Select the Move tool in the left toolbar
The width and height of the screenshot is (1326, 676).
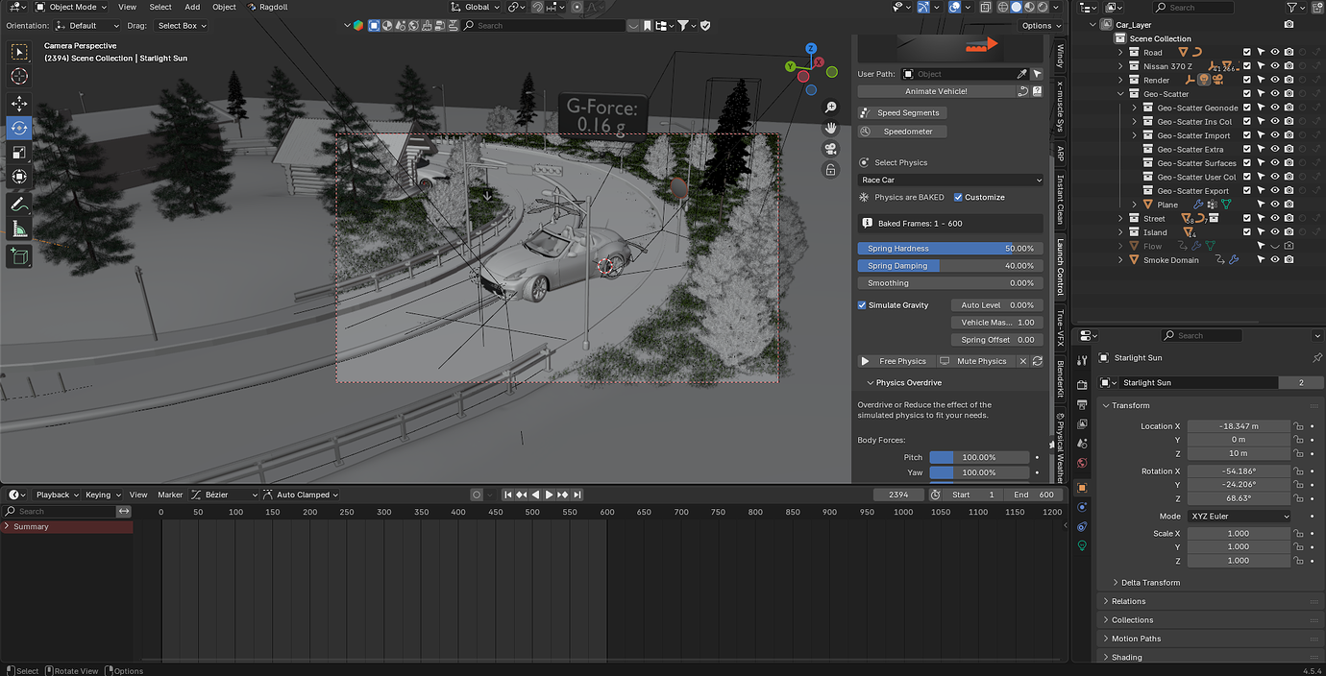click(x=19, y=104)
